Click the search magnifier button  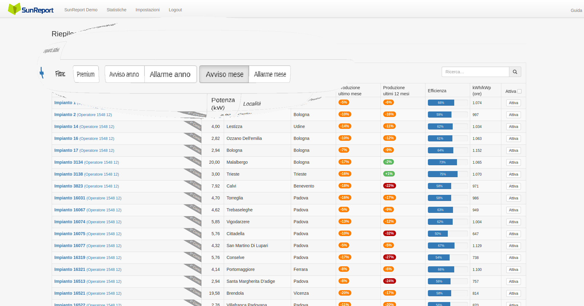coord(515,72)
